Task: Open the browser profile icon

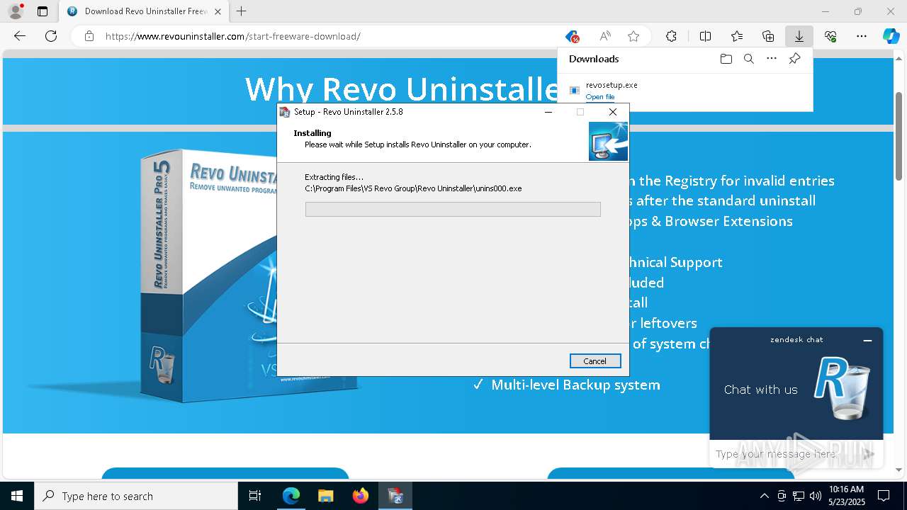Action: pos(16,11)
